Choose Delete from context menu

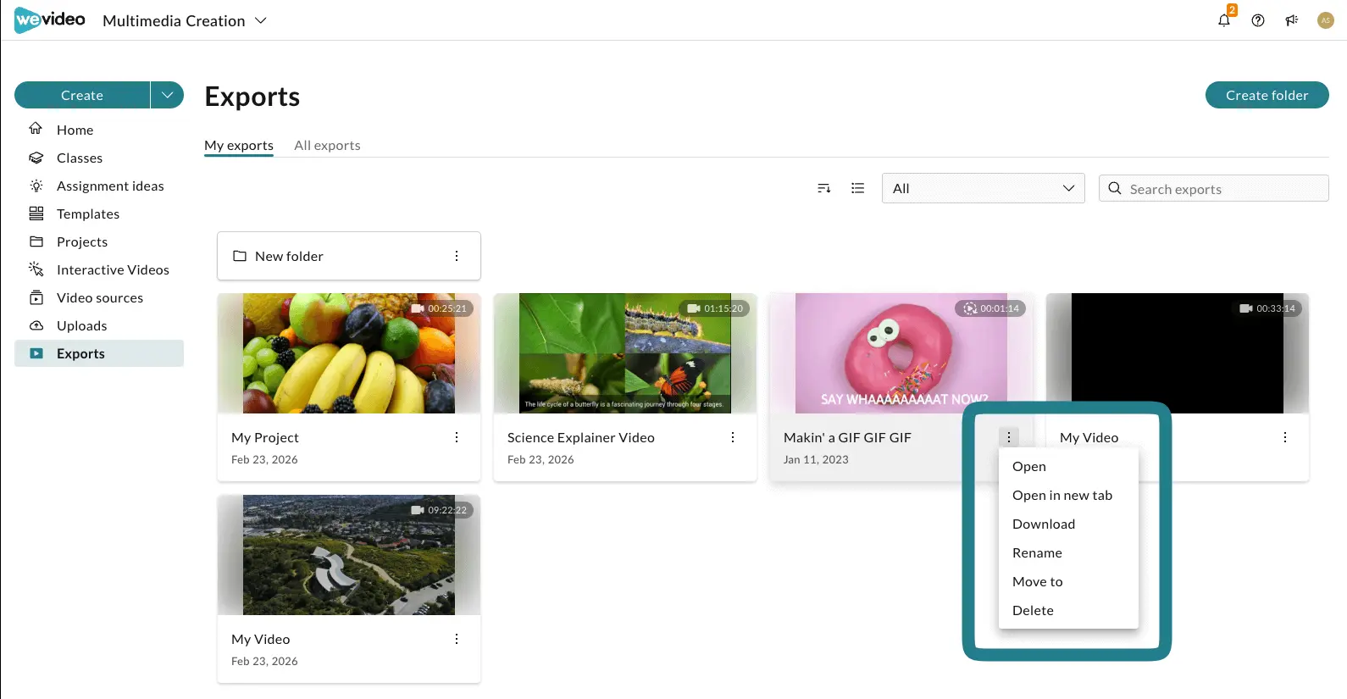point(1068,610)
